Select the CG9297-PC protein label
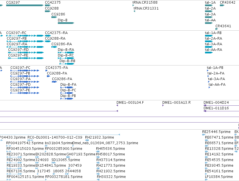 coord(21,68)
